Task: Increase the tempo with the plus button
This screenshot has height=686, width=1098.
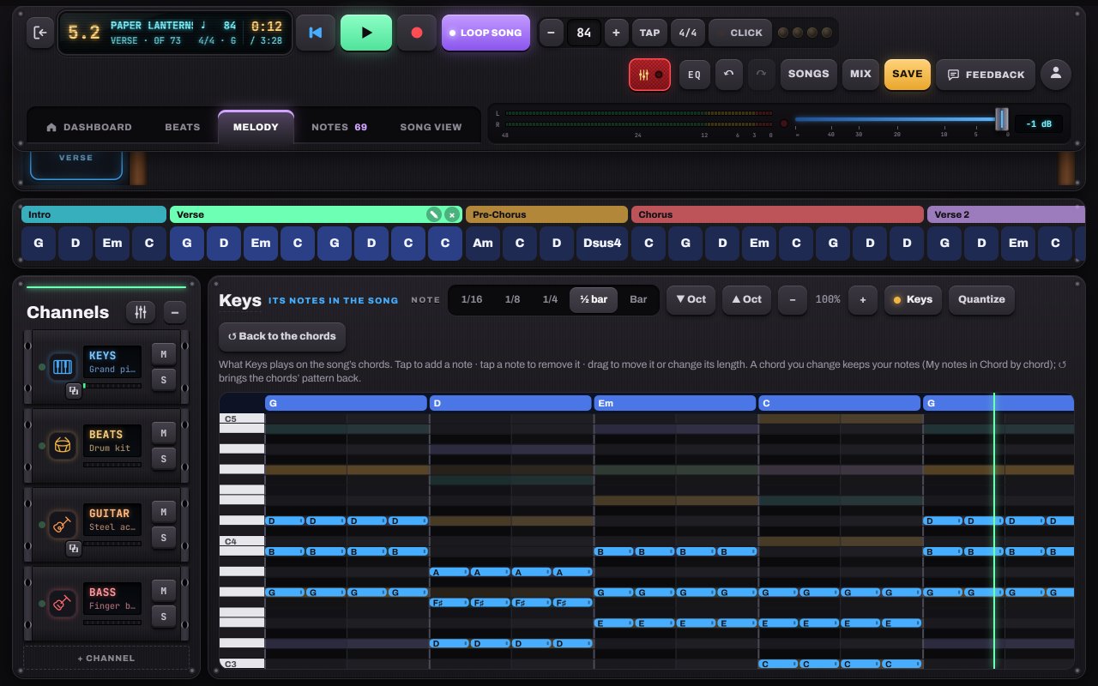Action: [x=616, y=33]
